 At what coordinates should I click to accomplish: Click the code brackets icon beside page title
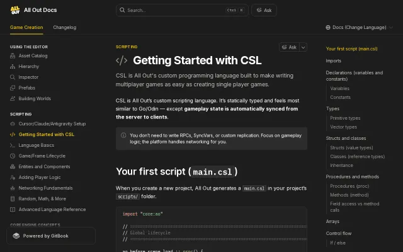(122, 60)
